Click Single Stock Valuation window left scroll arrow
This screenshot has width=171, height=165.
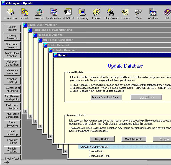click(25, 111)
